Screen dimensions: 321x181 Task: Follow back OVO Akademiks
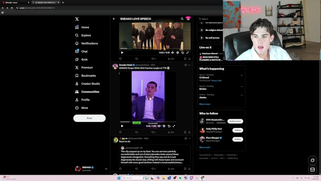(235, 121)
